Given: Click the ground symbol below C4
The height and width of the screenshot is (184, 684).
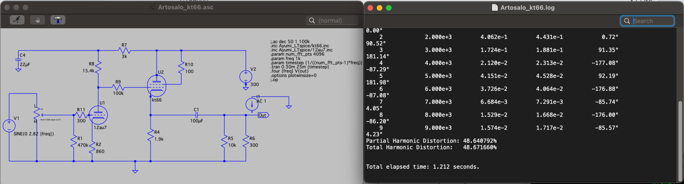Looking at the screenshot, I should 18,70.
